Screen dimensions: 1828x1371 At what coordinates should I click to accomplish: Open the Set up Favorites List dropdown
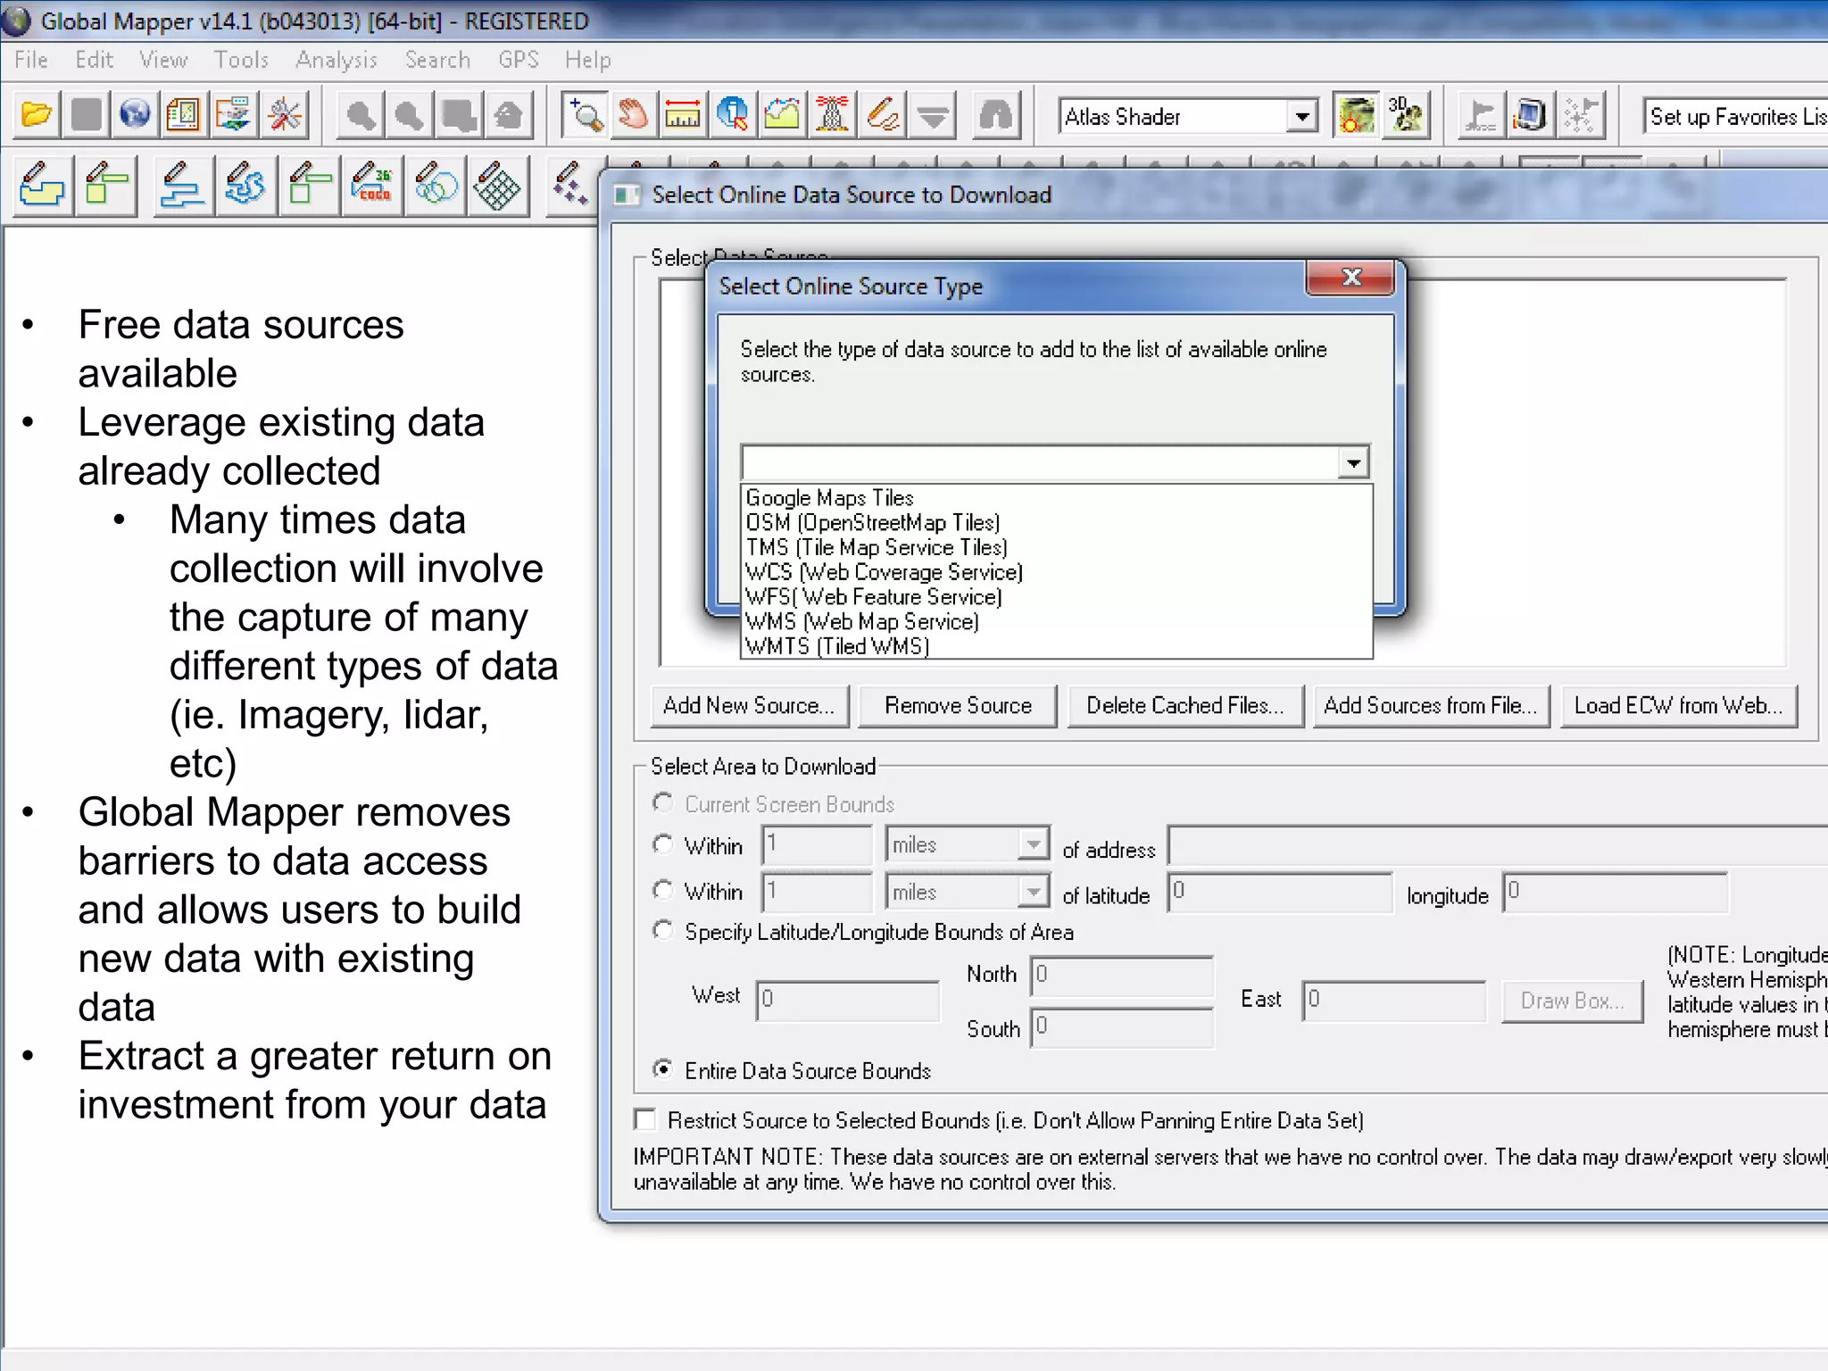pos(1735,116)
